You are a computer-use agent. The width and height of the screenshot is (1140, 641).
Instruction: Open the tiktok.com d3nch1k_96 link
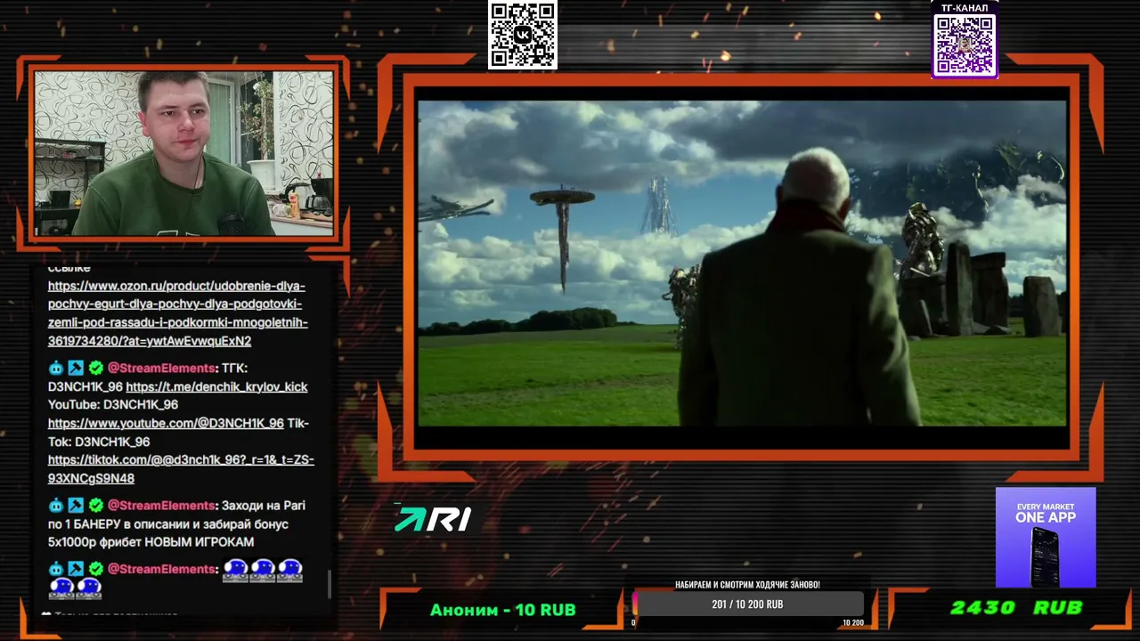(x=181, y=469)
